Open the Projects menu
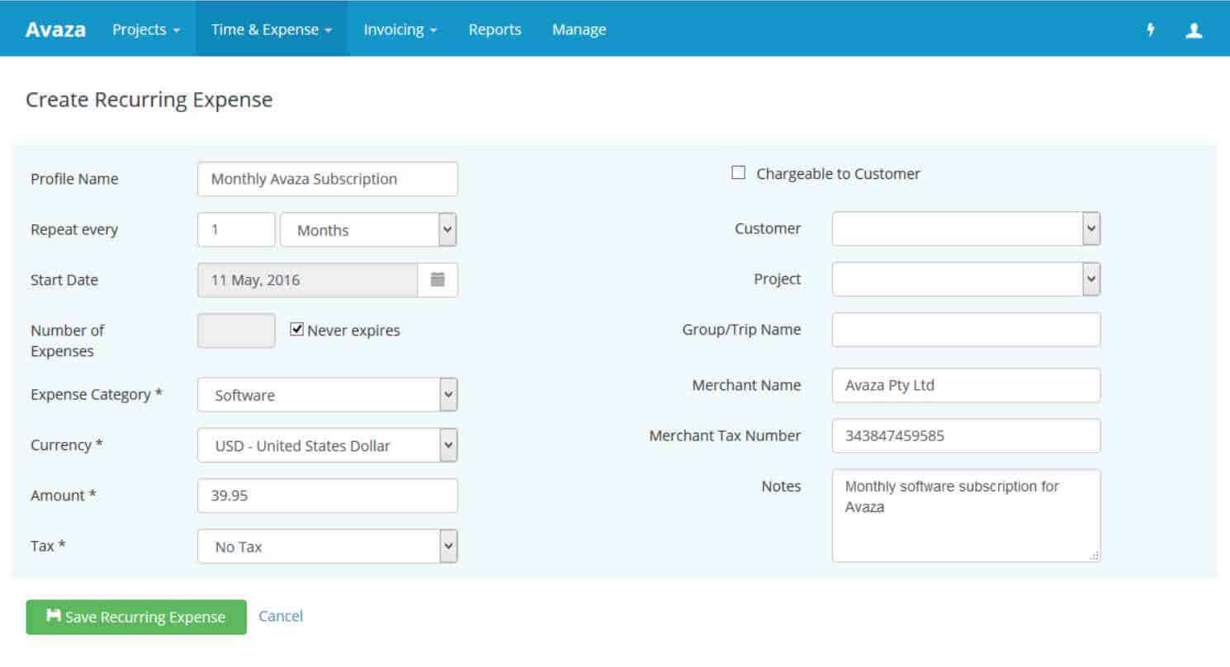 [146, 30]
